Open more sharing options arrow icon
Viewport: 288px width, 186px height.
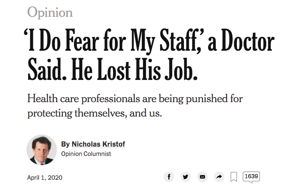219,177
